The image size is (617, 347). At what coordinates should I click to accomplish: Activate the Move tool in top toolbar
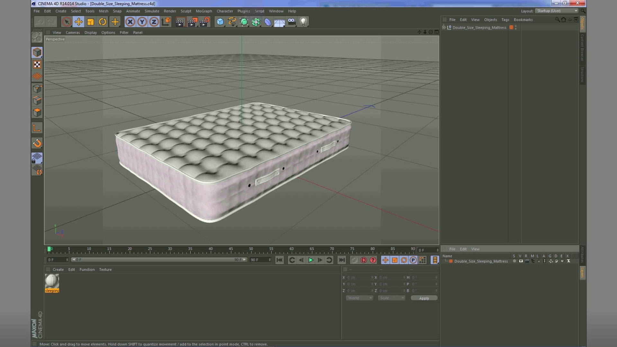(x=78, y=22)
